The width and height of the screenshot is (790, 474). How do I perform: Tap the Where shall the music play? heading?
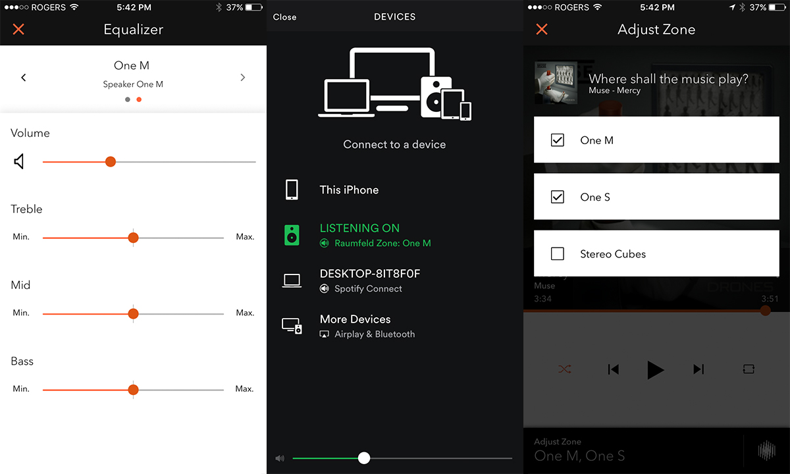point(668,79)
